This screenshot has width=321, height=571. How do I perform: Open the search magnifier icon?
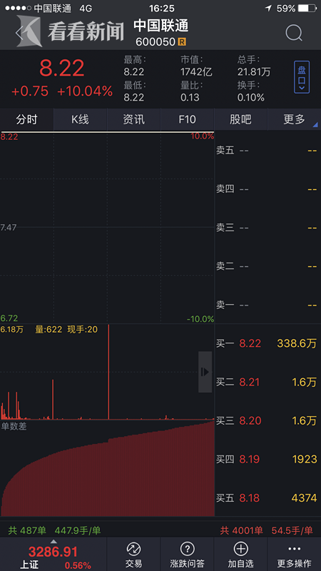[x=294, y=33]
